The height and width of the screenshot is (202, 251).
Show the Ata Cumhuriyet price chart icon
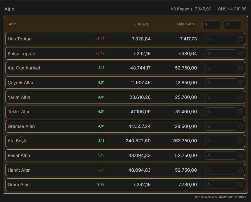pos(241,68)
